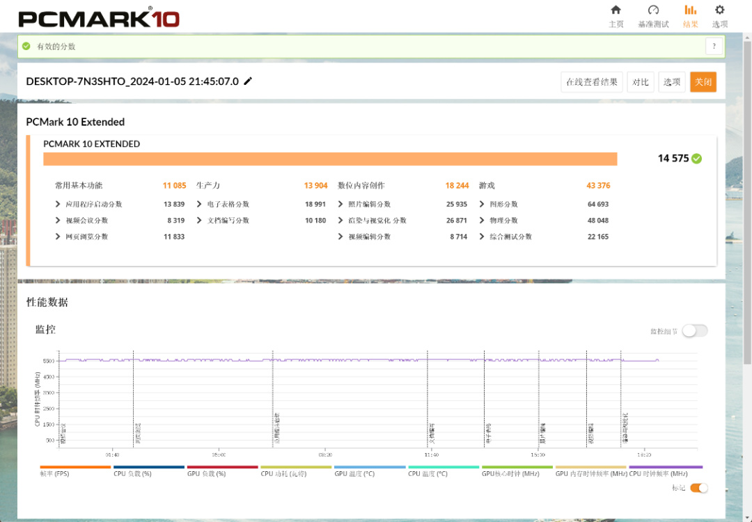
Task: Select the 帧率 (FPS) legend swatch
Action: click(x=75, y=467)
